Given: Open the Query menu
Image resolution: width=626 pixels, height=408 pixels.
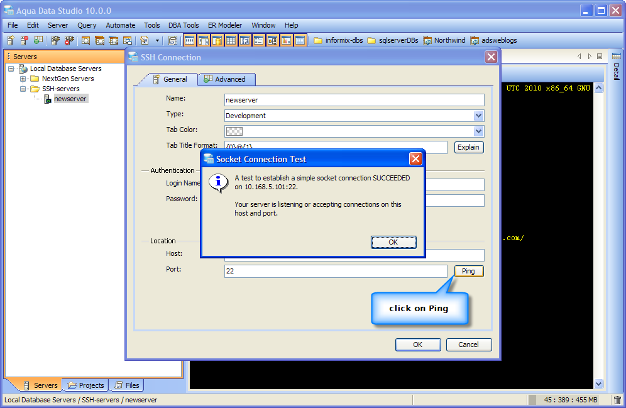Looking at the screenshot, I should (87, 25).
